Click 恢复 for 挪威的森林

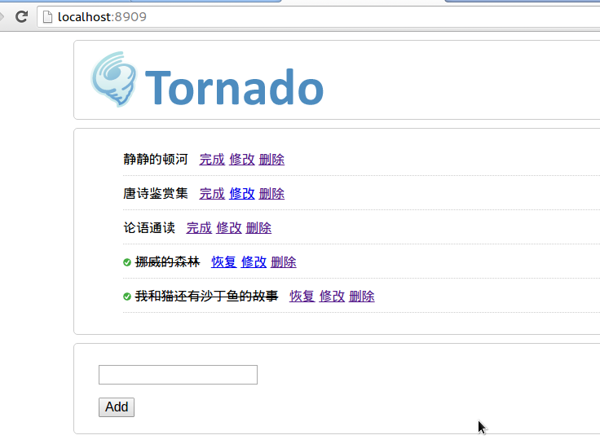(224, 262)
